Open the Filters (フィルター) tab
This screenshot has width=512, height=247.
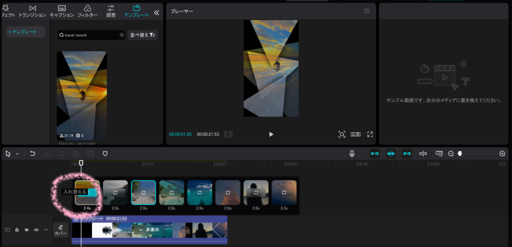[x=87, y=11]
